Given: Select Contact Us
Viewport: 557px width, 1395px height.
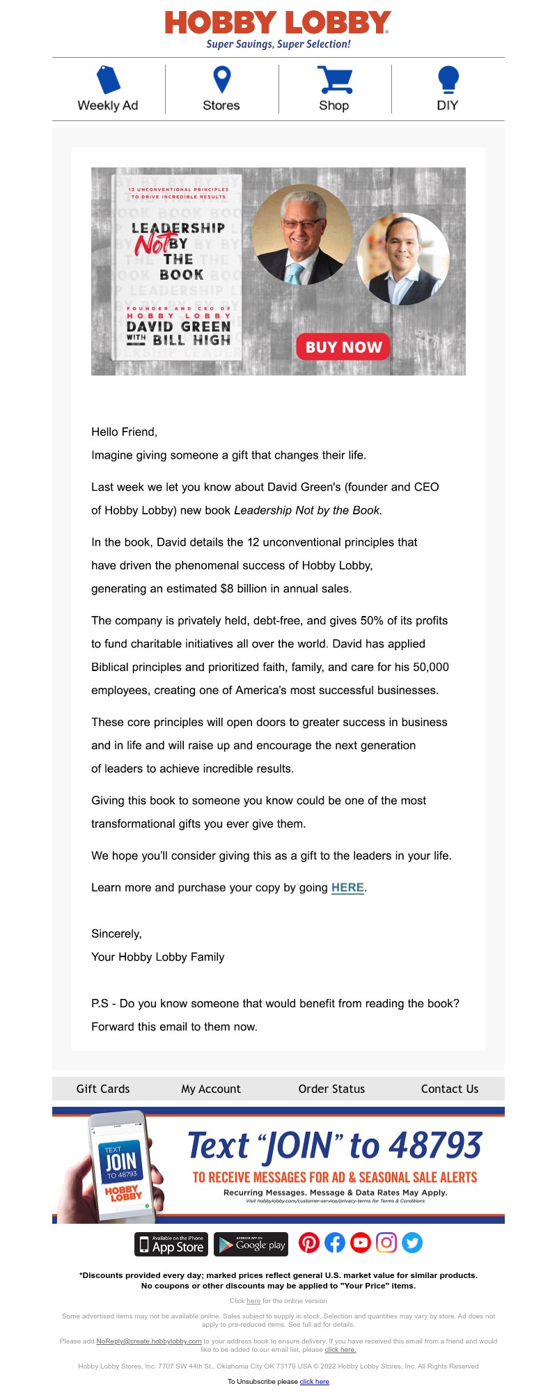Looking at the screenshot, I should click(450, 1089).
